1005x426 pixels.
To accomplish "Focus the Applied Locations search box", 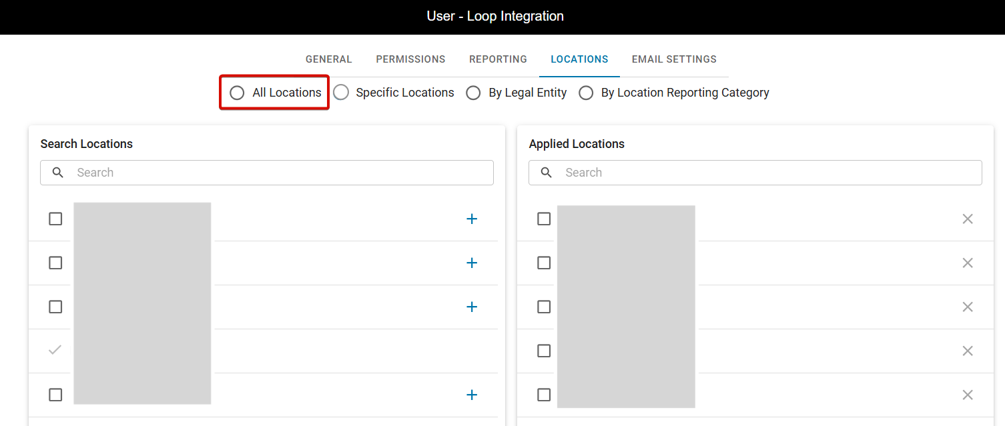I will (767, 173).
